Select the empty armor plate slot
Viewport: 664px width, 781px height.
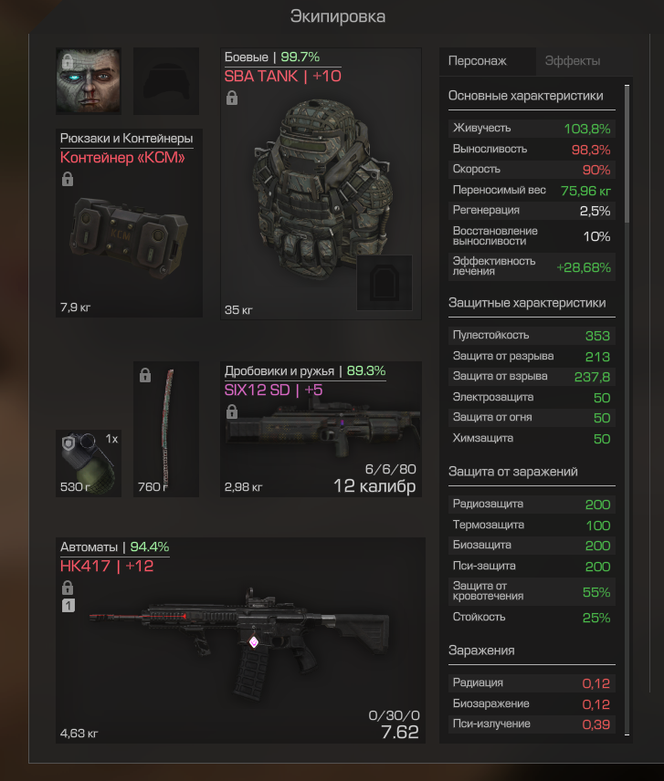385,283
